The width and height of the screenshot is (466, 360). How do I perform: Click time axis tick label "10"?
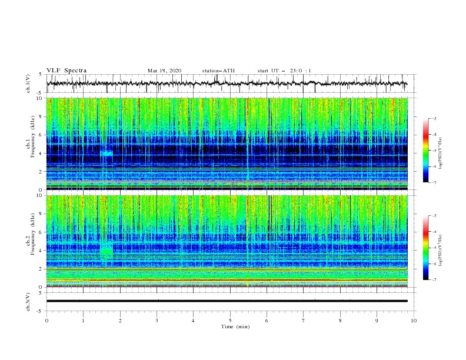(x=414, y=321)
